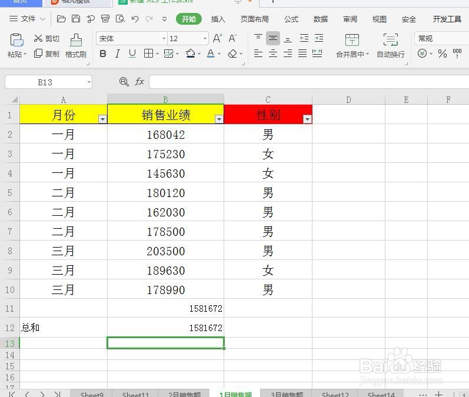Apply currency format icon

(x=422, y=54)
